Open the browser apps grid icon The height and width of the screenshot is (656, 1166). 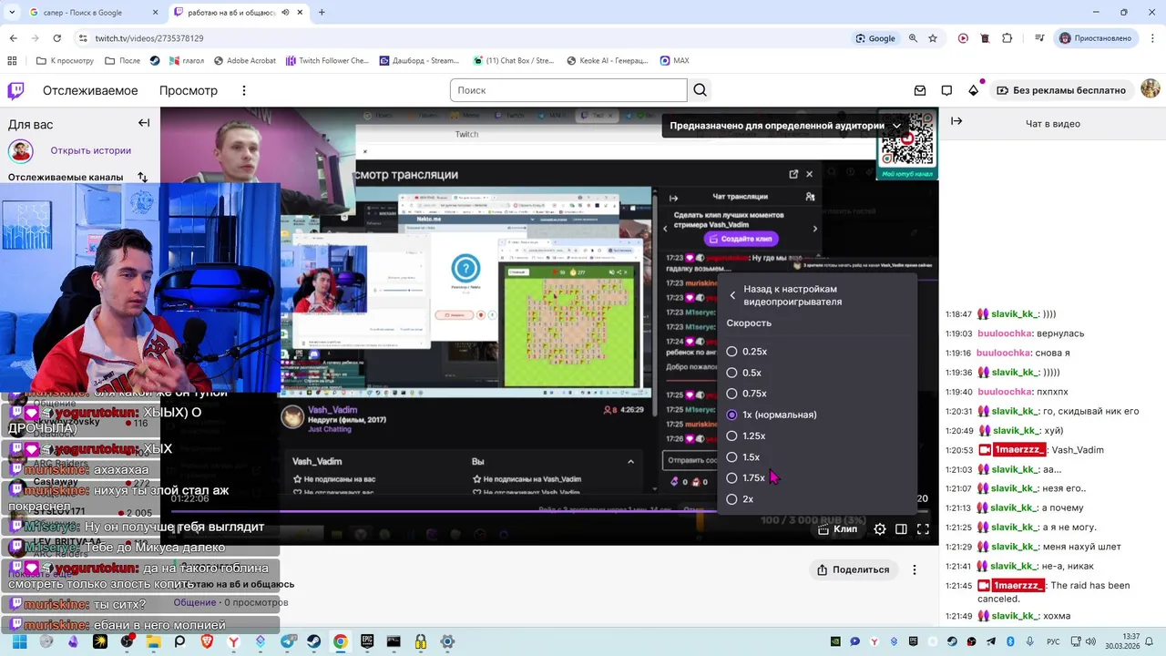click(x=12, y=61)
